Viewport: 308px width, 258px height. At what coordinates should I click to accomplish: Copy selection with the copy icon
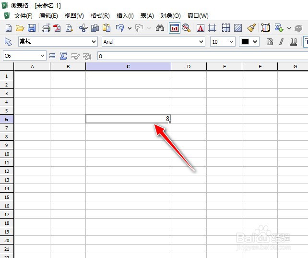95,28
